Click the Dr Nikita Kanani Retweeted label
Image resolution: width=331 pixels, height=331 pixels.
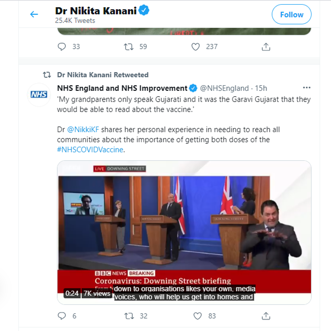pyautogui.click(x=103, y=75)
